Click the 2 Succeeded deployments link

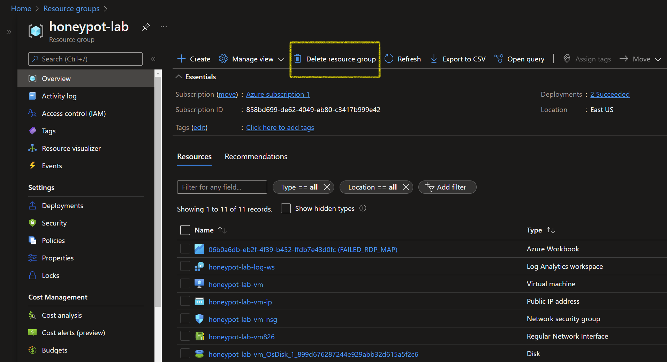click(609, 94)
